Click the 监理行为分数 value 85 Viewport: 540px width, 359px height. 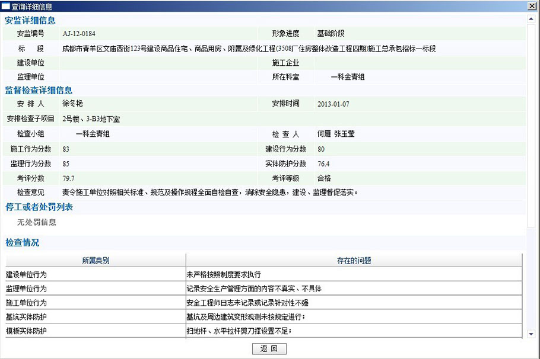coord(66,164)
